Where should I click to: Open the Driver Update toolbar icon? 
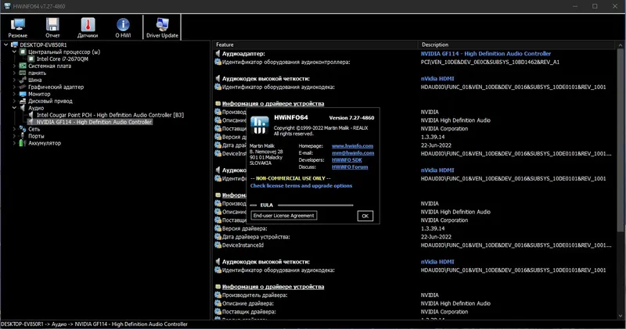tap(162, 28)
